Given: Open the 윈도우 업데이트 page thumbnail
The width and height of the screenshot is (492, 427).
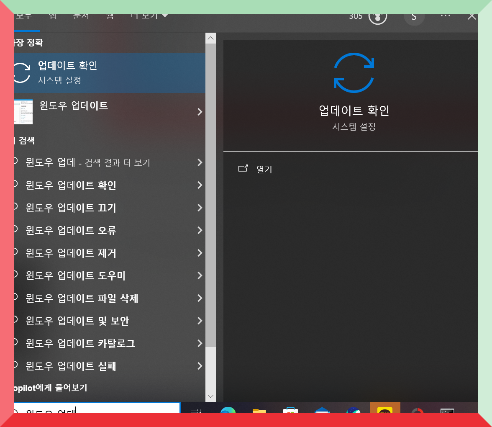Looking at the screenshot, I should coord(23,112).
